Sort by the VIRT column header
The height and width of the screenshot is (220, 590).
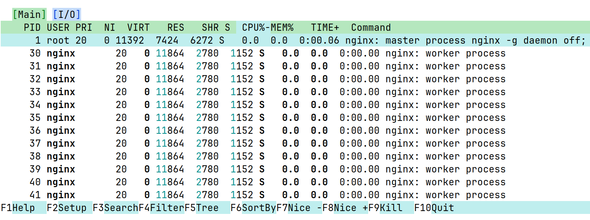tap(138, 28)
